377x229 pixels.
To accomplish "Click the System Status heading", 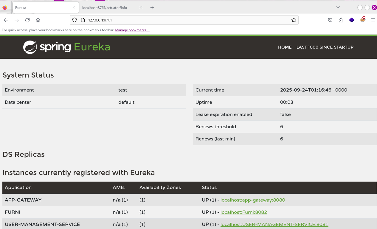I will [28, 75].
